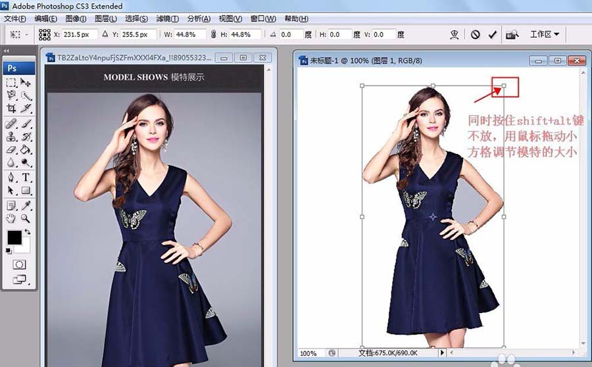Commit transform with the checkmark icon

492,34
